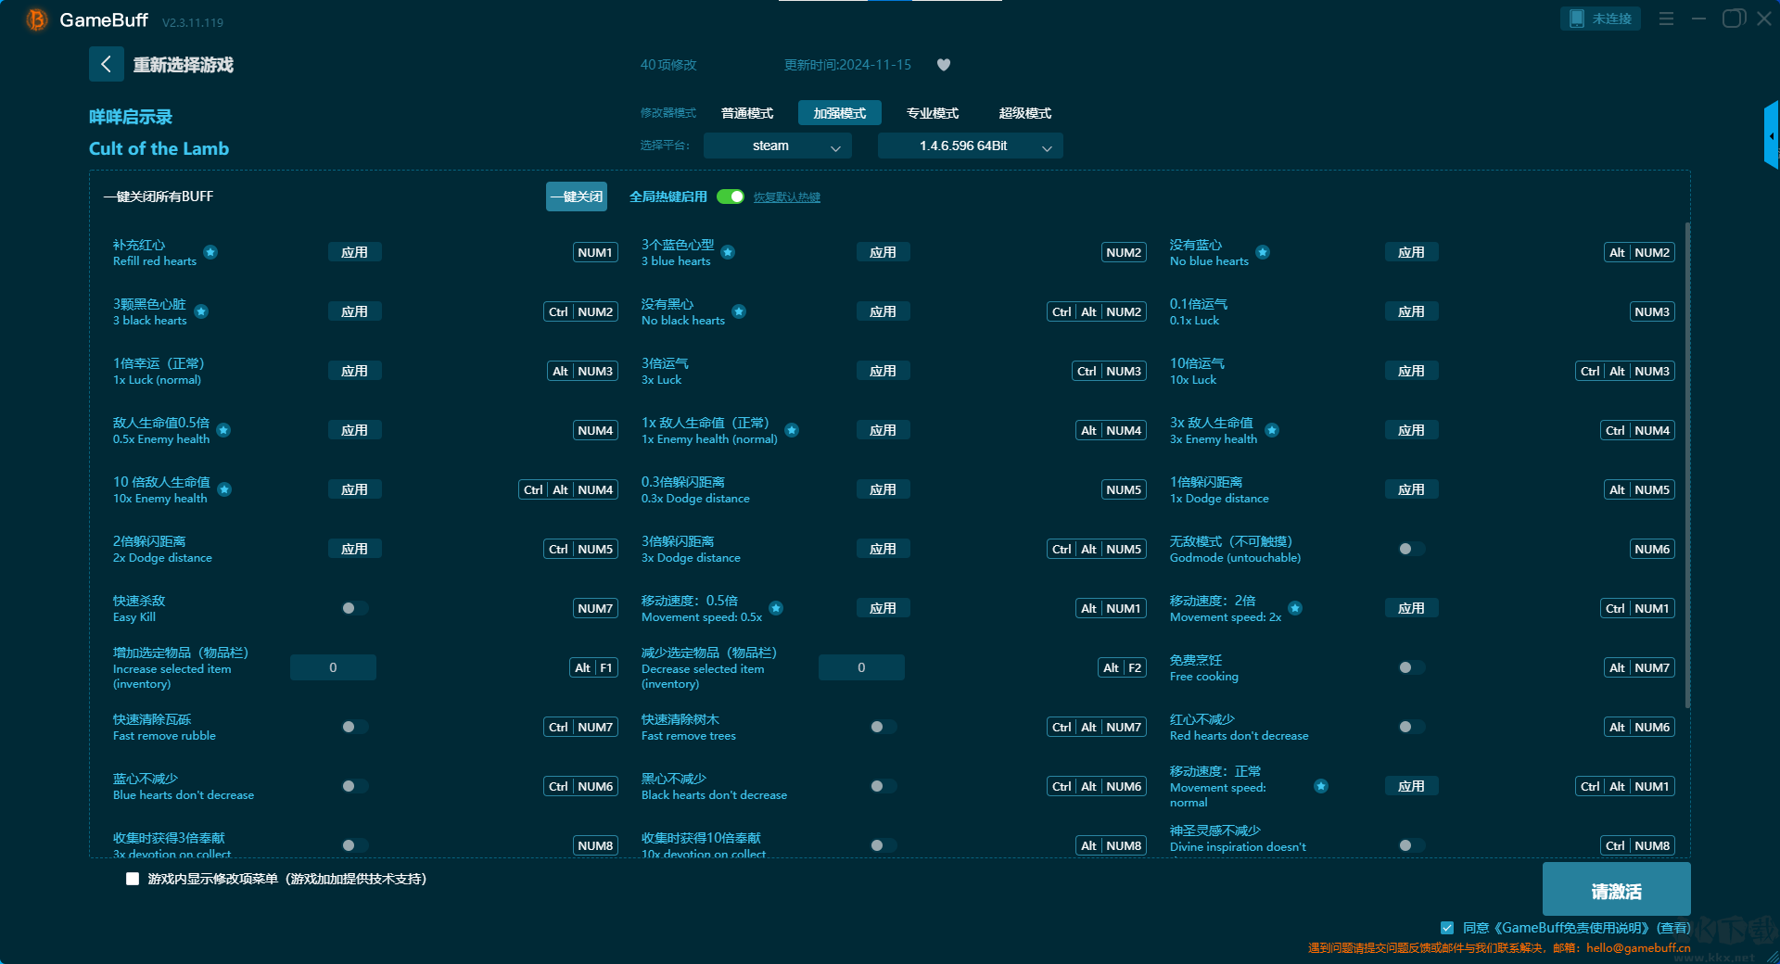Click star beside Movement speed: 0.5x

776,608
